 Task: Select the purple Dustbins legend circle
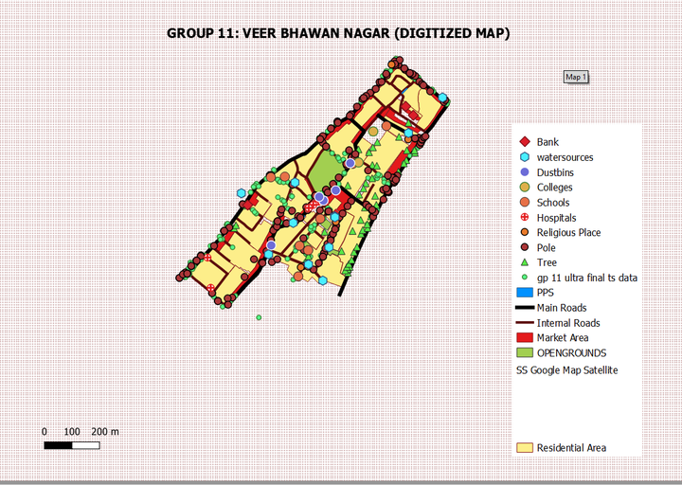[x=524, y=172]
